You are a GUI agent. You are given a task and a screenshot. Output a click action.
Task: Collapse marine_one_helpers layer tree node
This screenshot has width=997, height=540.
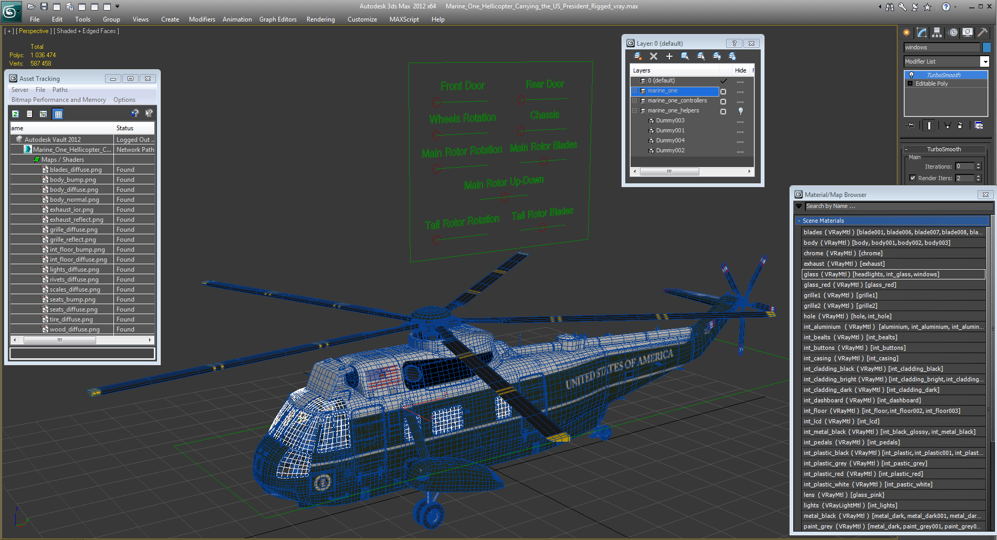634,111
